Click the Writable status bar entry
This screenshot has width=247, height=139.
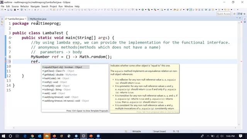(x=136, y=131)
